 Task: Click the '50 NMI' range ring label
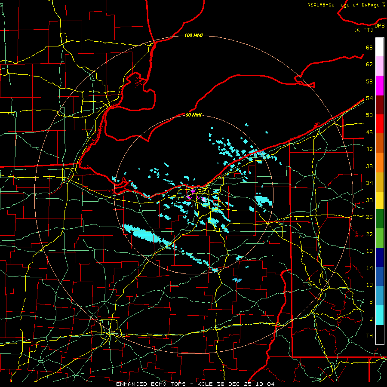(x=193, y=115)
